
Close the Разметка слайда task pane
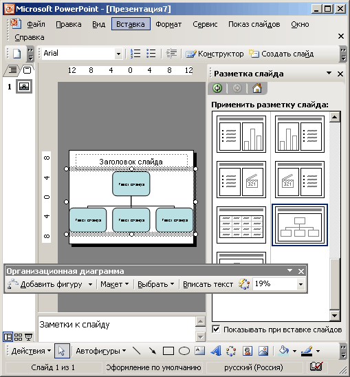pos(340,74)
